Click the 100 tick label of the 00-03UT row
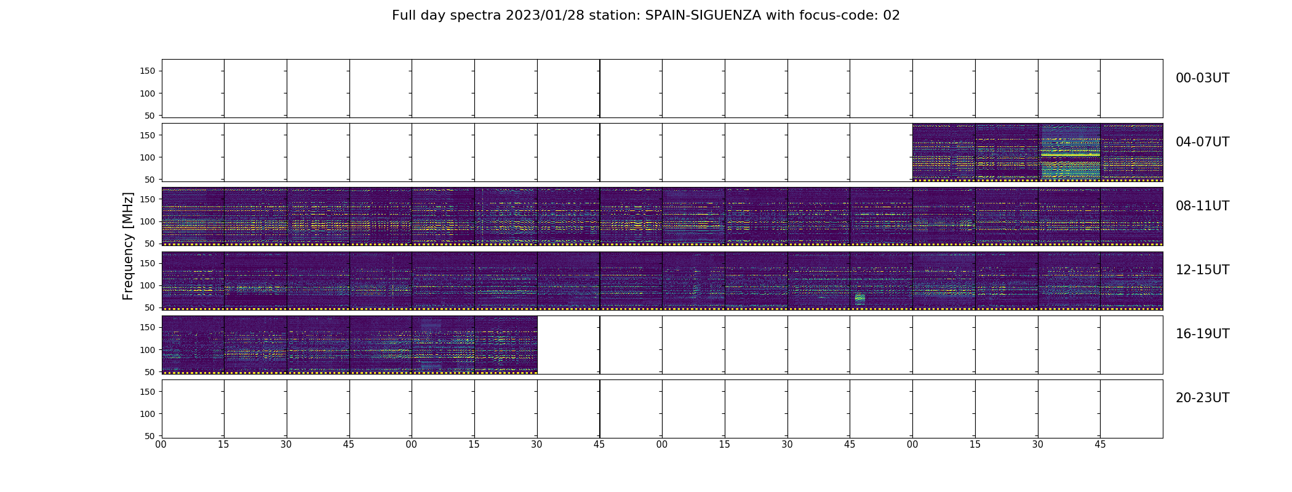This screenshot has width=1292, height=492. pos(148,93)
